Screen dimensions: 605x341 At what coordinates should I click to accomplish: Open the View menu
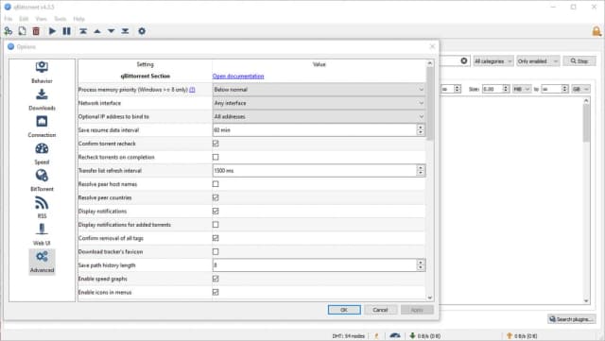[41, 19]
